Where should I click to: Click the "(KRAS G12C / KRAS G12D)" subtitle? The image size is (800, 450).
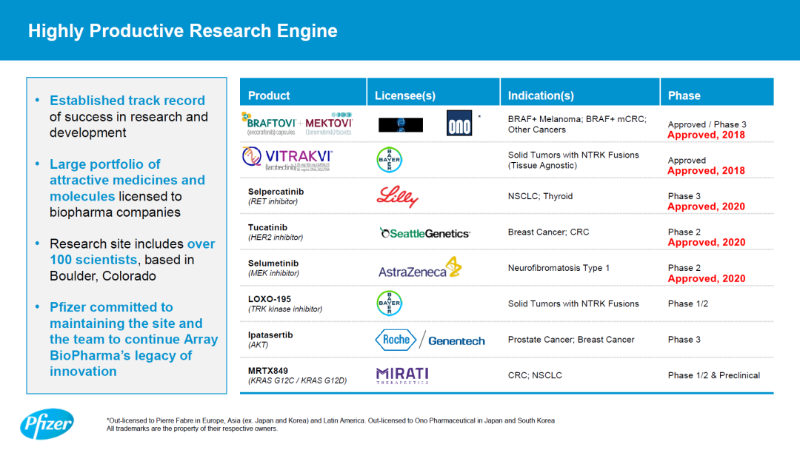click(x=298, y=380)
